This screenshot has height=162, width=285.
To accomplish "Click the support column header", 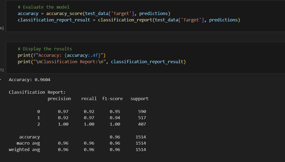I will [x=139, y=99].
